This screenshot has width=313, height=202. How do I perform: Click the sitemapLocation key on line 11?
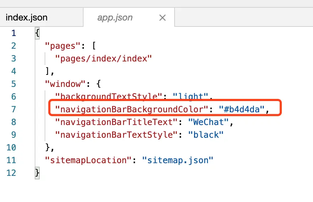pyautogui.click(x=88, y=160)
